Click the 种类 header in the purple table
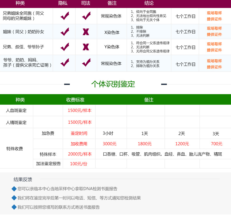Screen dimensions: 231x215 coord(20,3)
